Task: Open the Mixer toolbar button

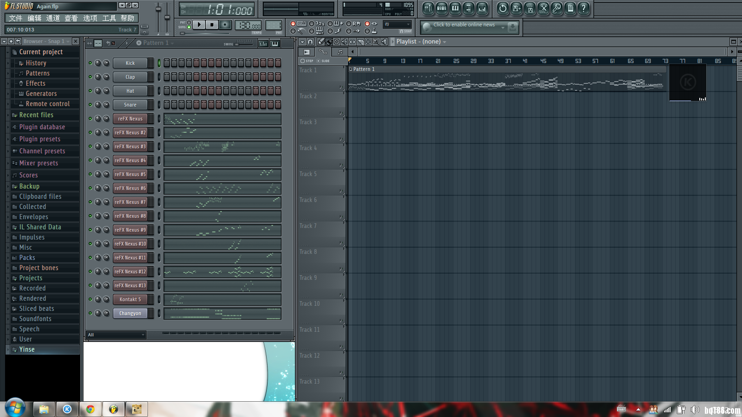Action: point(482,8)
